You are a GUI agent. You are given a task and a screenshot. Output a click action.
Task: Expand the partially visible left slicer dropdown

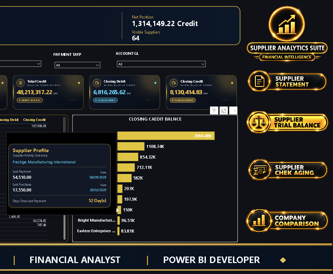point(38,64)
